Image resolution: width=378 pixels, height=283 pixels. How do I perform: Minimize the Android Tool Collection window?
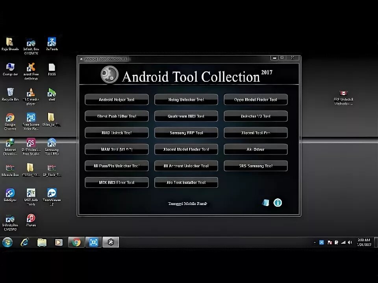274,58
